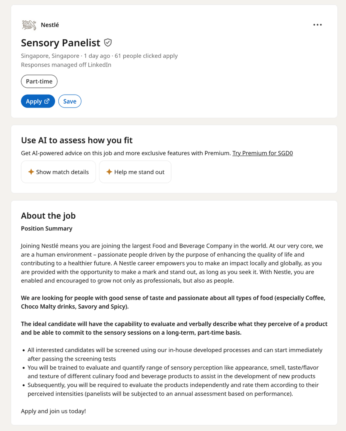
Task: Click the Position Summary subheading
Action: pyautogui.click(x=47, y=228)
